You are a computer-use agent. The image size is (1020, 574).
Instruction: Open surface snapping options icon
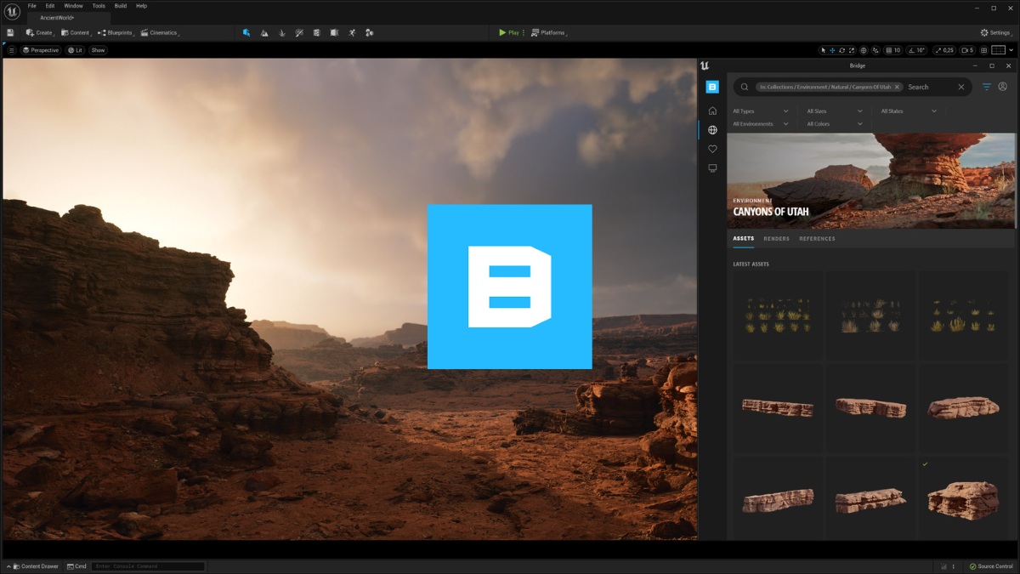point(876,50)
